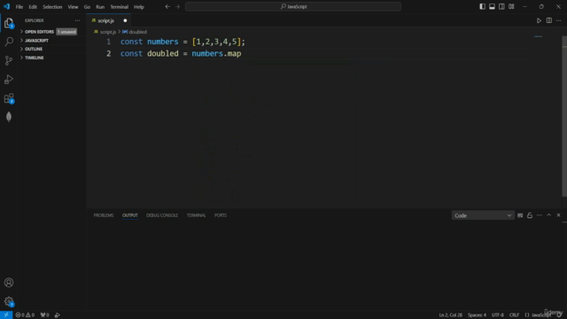
Task: Open the Accounts icon
Action: click(9, 283)
